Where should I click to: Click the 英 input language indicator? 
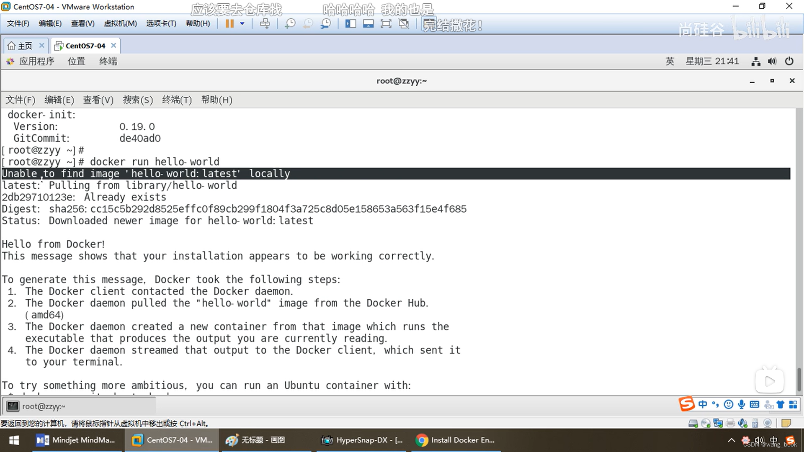click(x=670, y=62)
